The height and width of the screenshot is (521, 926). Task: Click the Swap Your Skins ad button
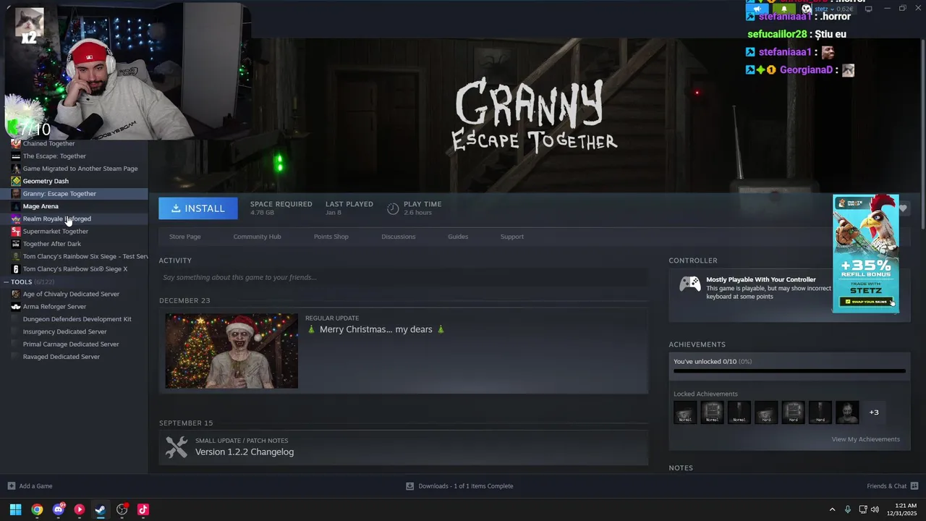coord(865,302)
